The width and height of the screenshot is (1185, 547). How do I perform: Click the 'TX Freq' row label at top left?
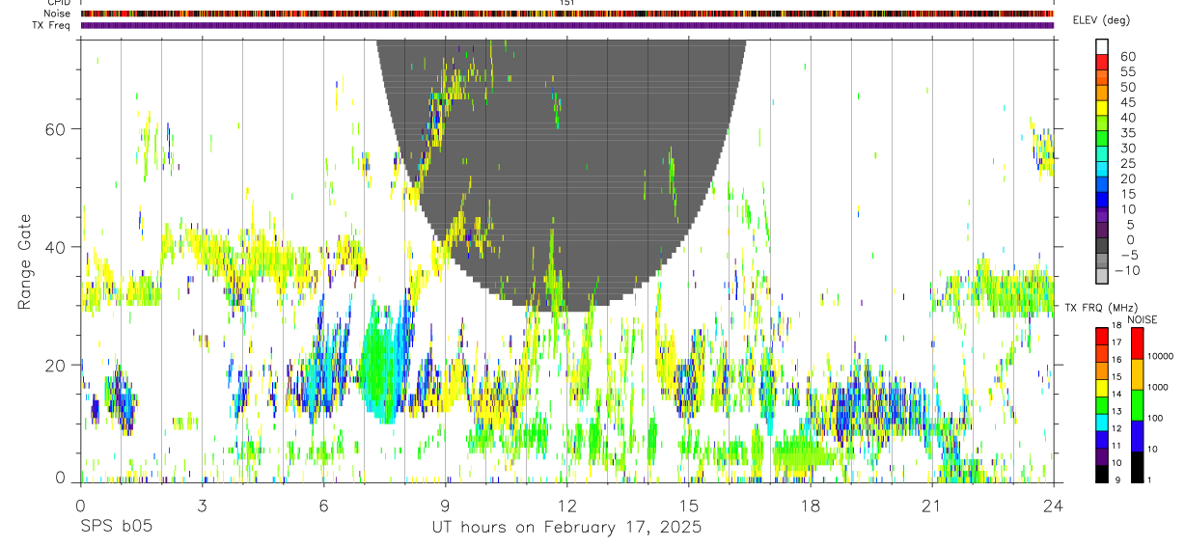[52, 25]
